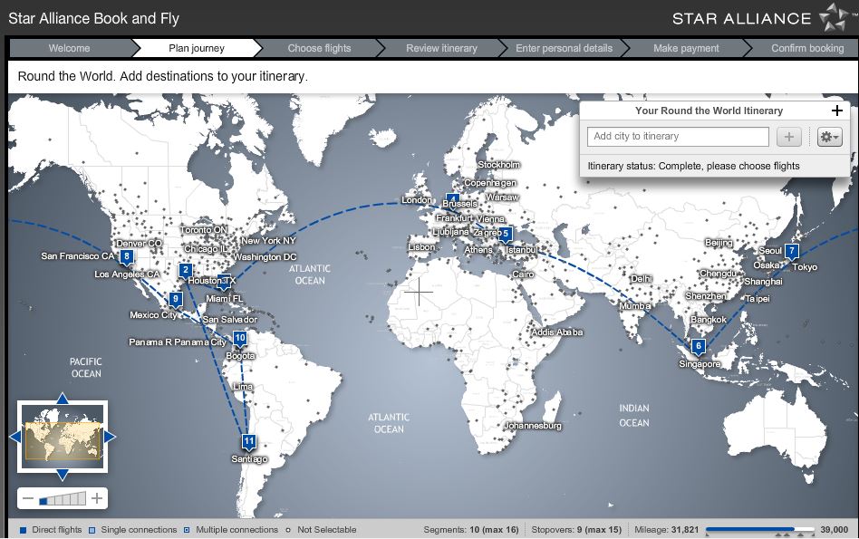Zoom in with the plus button

(x=97, y=498)
